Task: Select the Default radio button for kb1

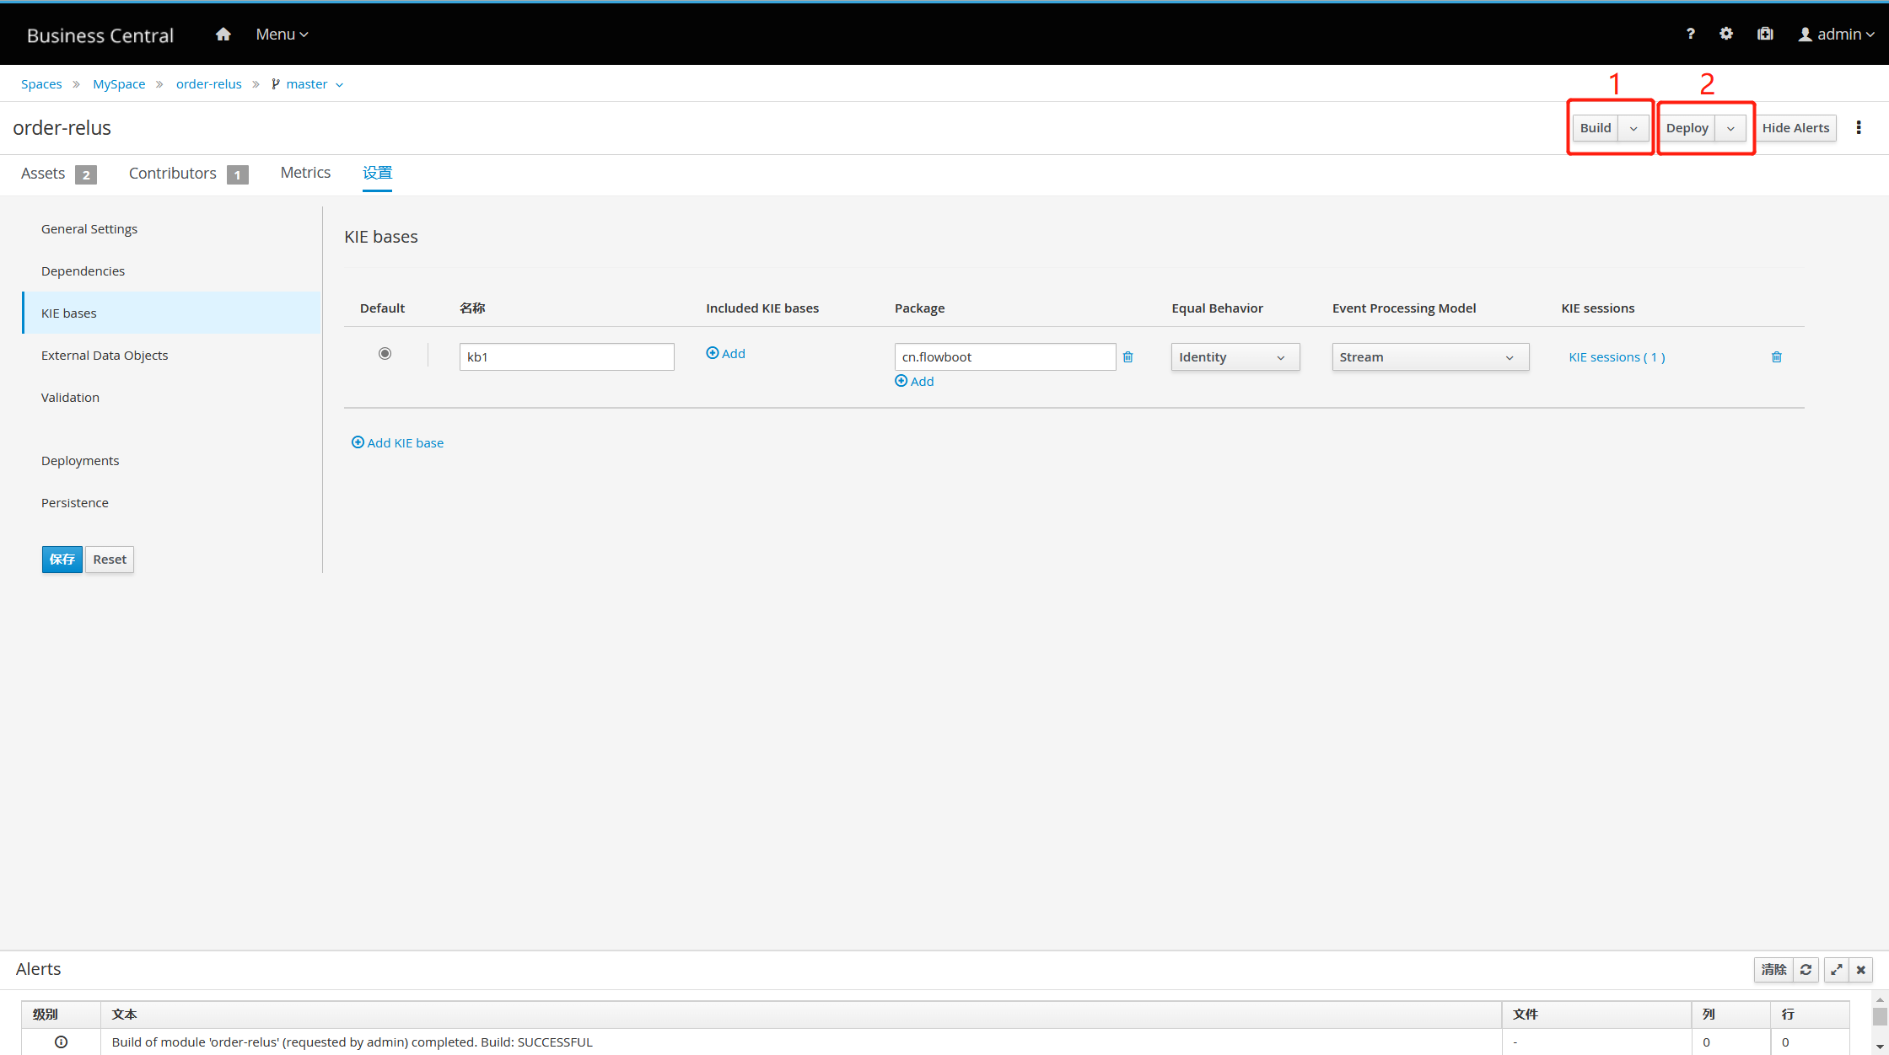Action: pyautogui.click(x=385, y=353)
